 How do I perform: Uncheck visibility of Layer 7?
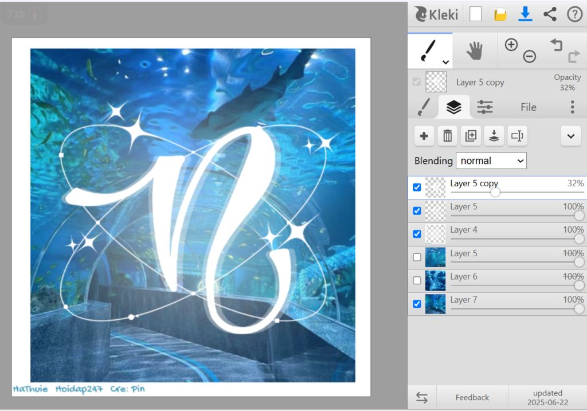[417, 304]
